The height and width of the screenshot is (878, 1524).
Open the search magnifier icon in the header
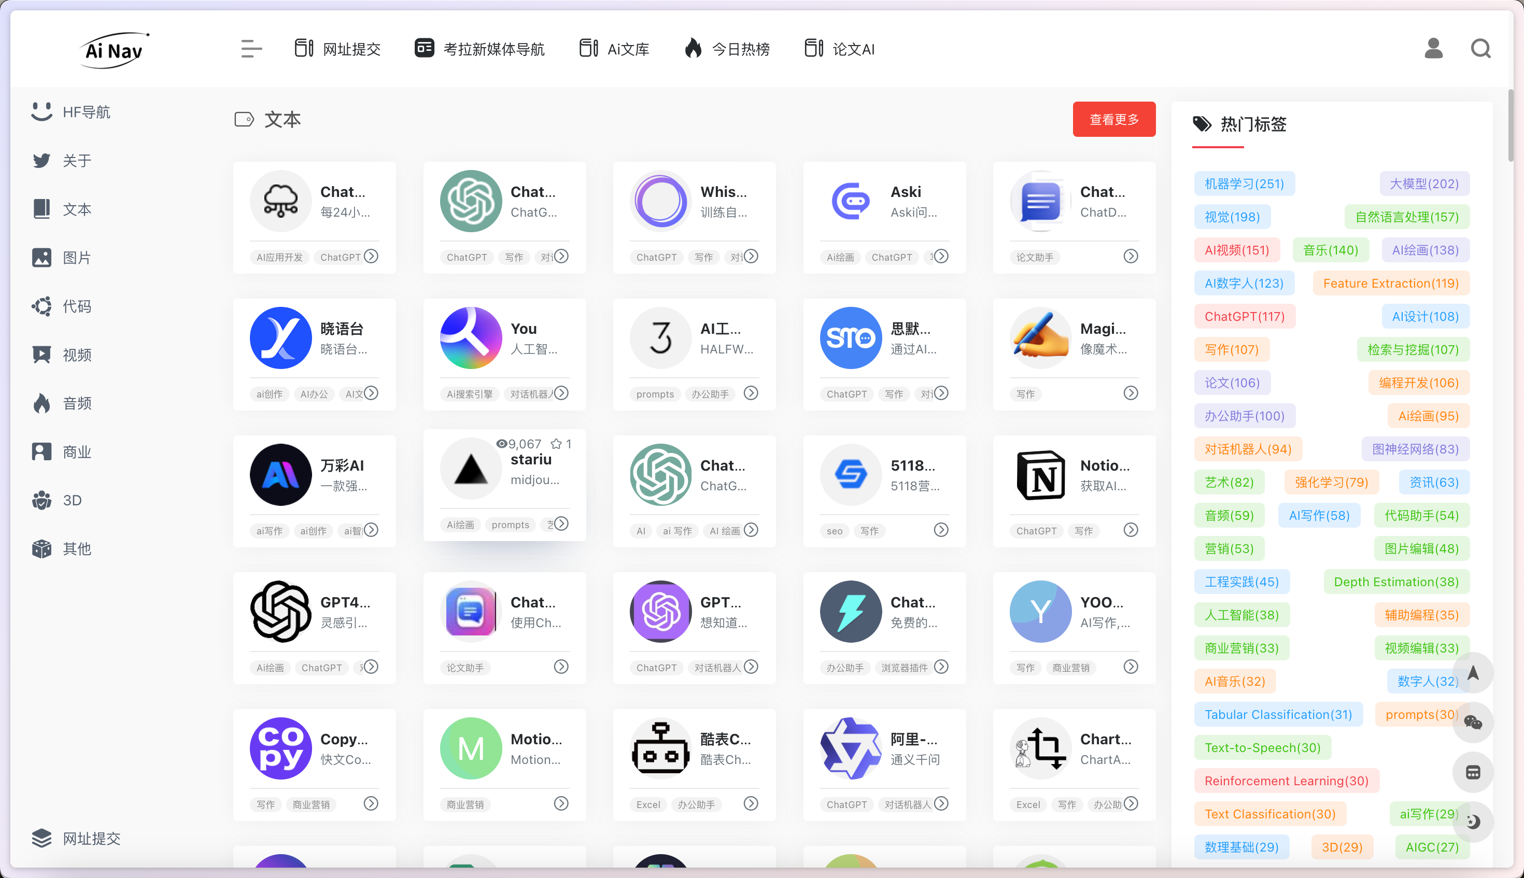[1480, 48]
